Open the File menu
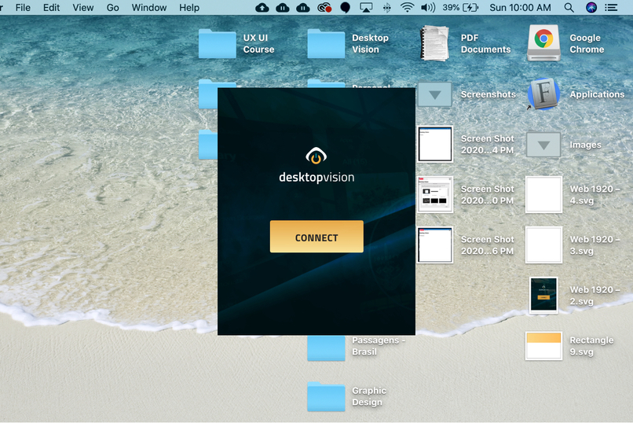Screen dimensions: 633x423 tap(23, 8)
